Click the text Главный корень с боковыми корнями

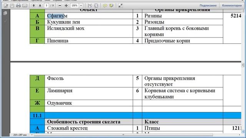pyautogui.click(x=176, y=31)
